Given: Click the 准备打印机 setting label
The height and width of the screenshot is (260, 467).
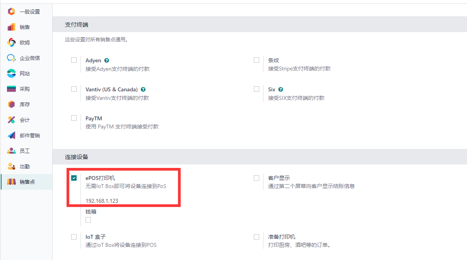Looking at the screenshot, I should [x=282, y=237].
